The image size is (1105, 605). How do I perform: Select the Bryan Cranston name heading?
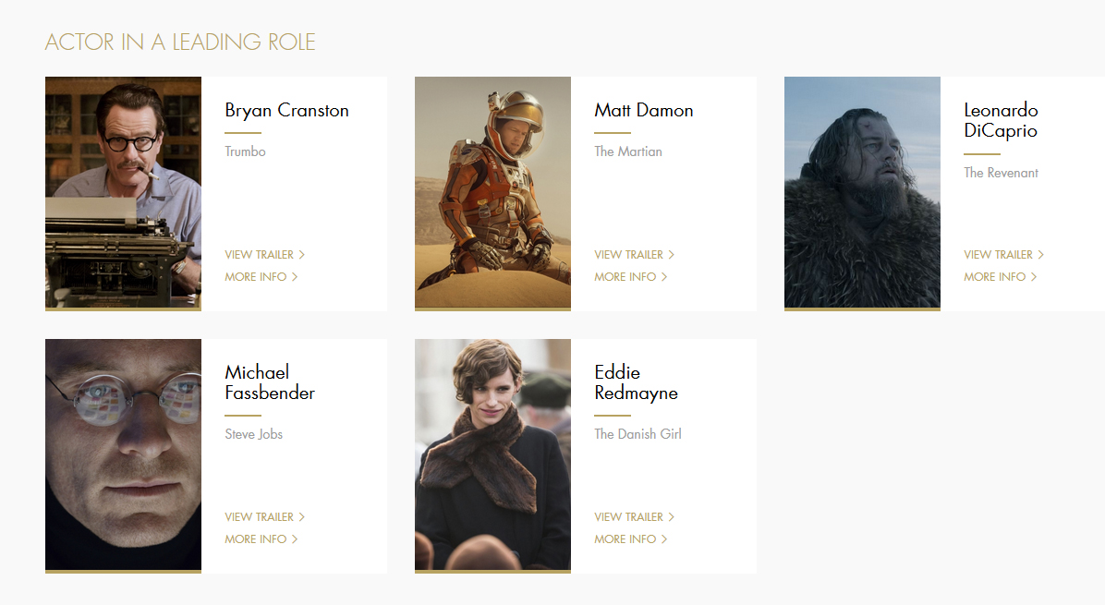[286, 111]
